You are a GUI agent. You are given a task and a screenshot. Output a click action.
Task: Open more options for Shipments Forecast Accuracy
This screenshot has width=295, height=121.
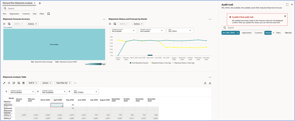coord(104,19)
